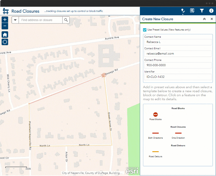Click the Find address or closure field
Screen dimensions: 216x176
tap(40, 20)
